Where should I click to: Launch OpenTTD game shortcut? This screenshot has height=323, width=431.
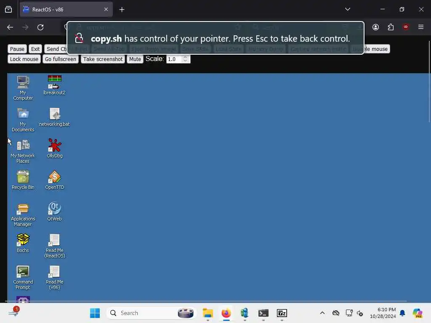[x=54, y=180]
